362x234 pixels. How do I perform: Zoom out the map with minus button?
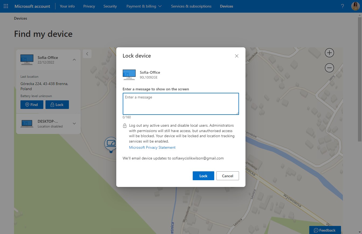pos(329,68)
